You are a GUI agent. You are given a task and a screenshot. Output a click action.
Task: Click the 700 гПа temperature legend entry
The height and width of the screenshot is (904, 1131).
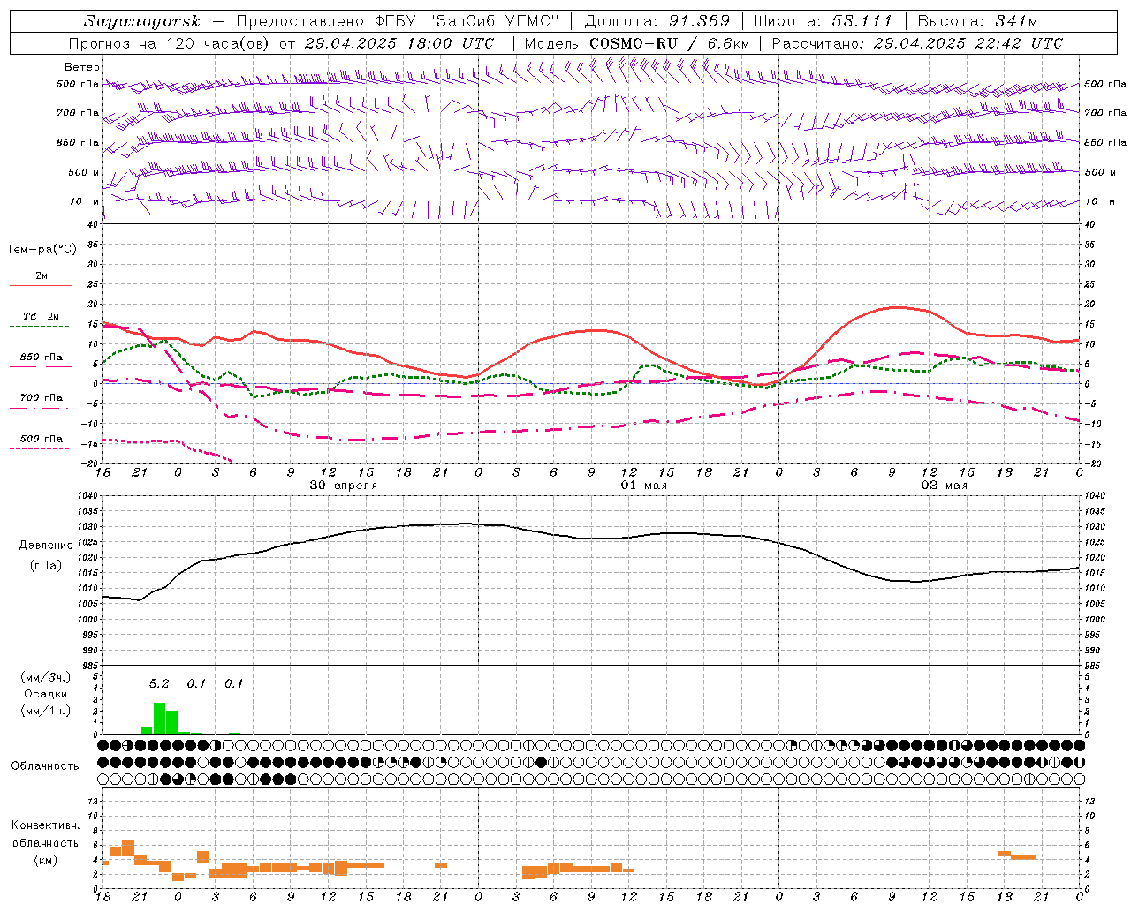click(42, 397)
